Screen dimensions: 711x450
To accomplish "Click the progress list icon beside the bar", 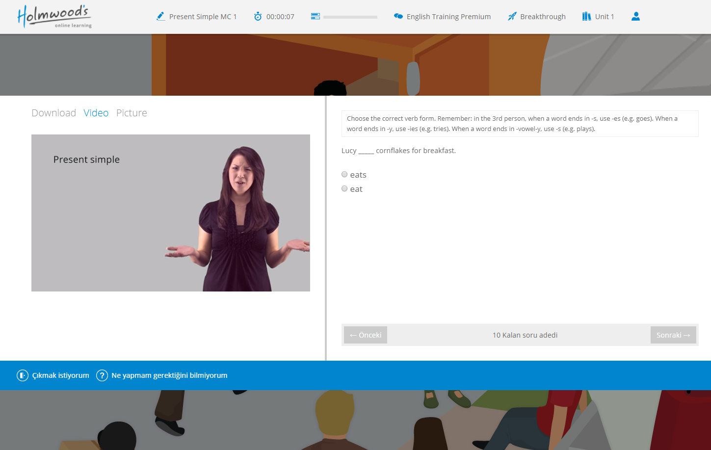I will click(316, 16).
